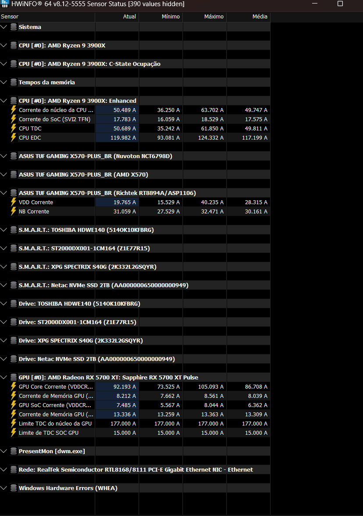Screen dimensions: 363x516
Task: Click the Mínimo column header
Action: (160, 16)
